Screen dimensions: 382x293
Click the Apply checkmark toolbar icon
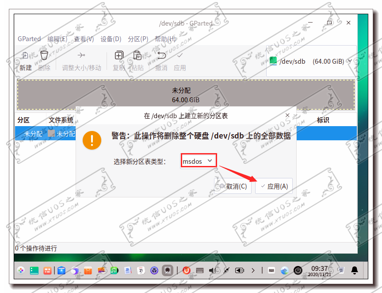[x=180, y=56]
